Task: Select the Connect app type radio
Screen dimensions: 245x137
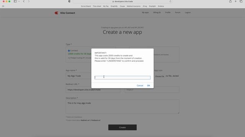Action: pyautogui.click(x=69, y=51)
